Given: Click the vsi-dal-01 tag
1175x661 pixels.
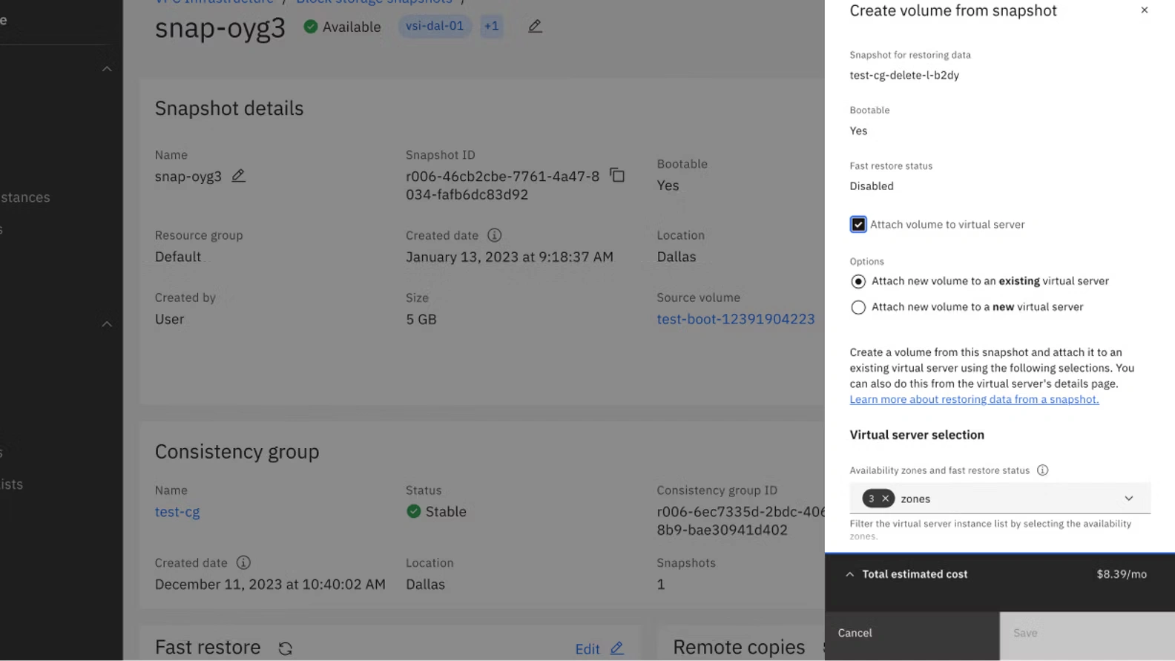Looking at the screenshot, I should click(x=435, y=26).
